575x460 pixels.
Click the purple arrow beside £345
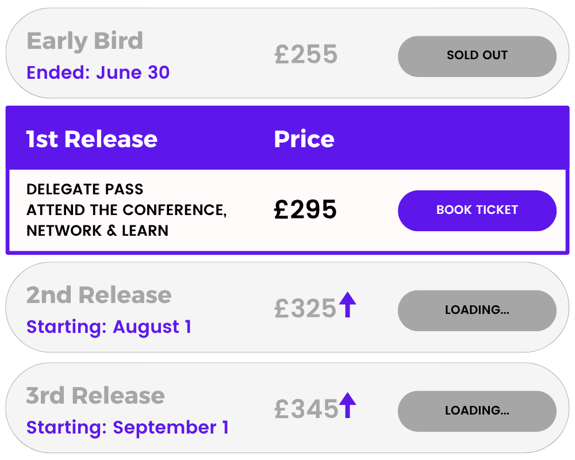click(x=347, y=405)
